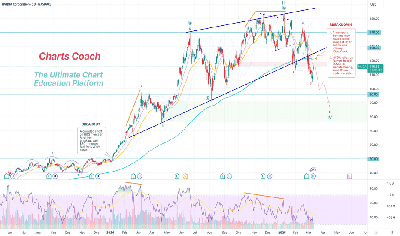Select the 50.00 horizontal line price label

point(373,159)
